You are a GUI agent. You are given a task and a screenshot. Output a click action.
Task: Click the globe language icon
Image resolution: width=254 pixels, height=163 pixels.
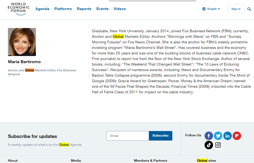click(x=204, y=9)
